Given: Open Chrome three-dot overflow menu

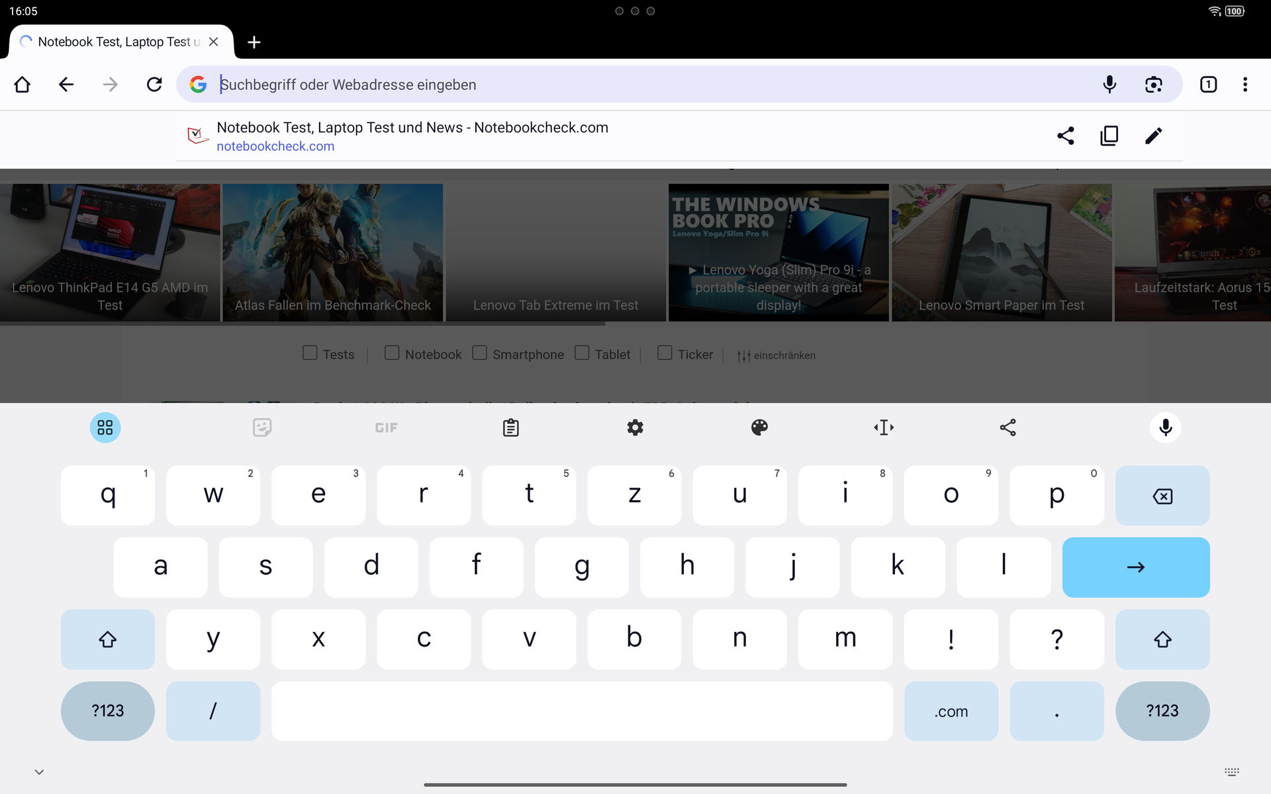Looking at the screenshot, I should 1245,85.
